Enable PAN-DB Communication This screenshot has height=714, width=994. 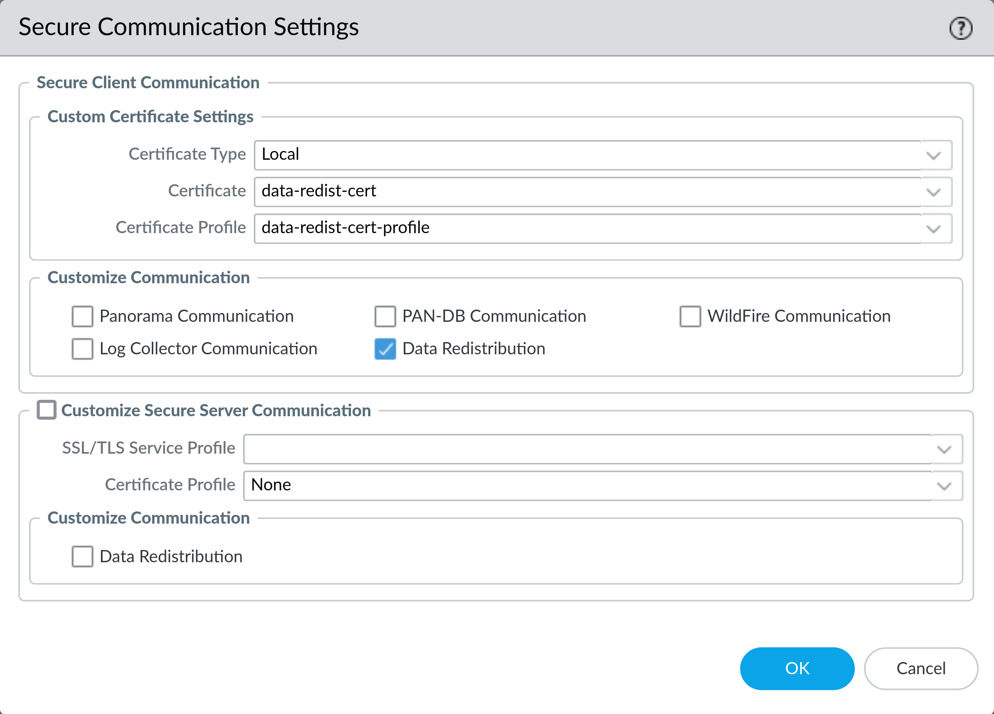(x=385, y=316)
